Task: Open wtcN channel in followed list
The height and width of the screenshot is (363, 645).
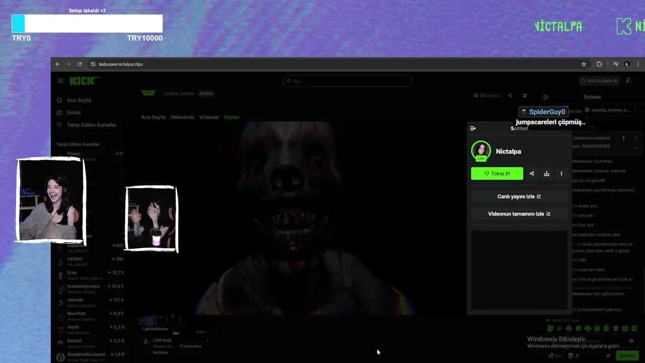Action: point(90,329)
